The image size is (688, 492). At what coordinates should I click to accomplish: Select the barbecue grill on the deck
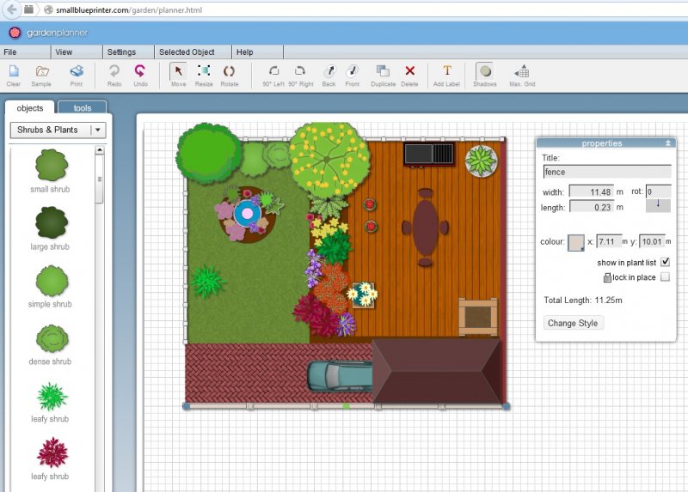(429, 155)
